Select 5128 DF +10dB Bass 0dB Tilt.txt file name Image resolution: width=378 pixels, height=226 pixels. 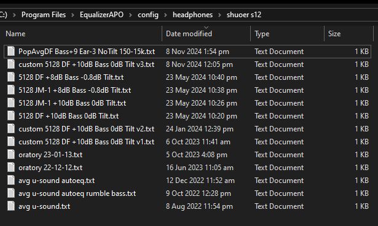(68, 116)
